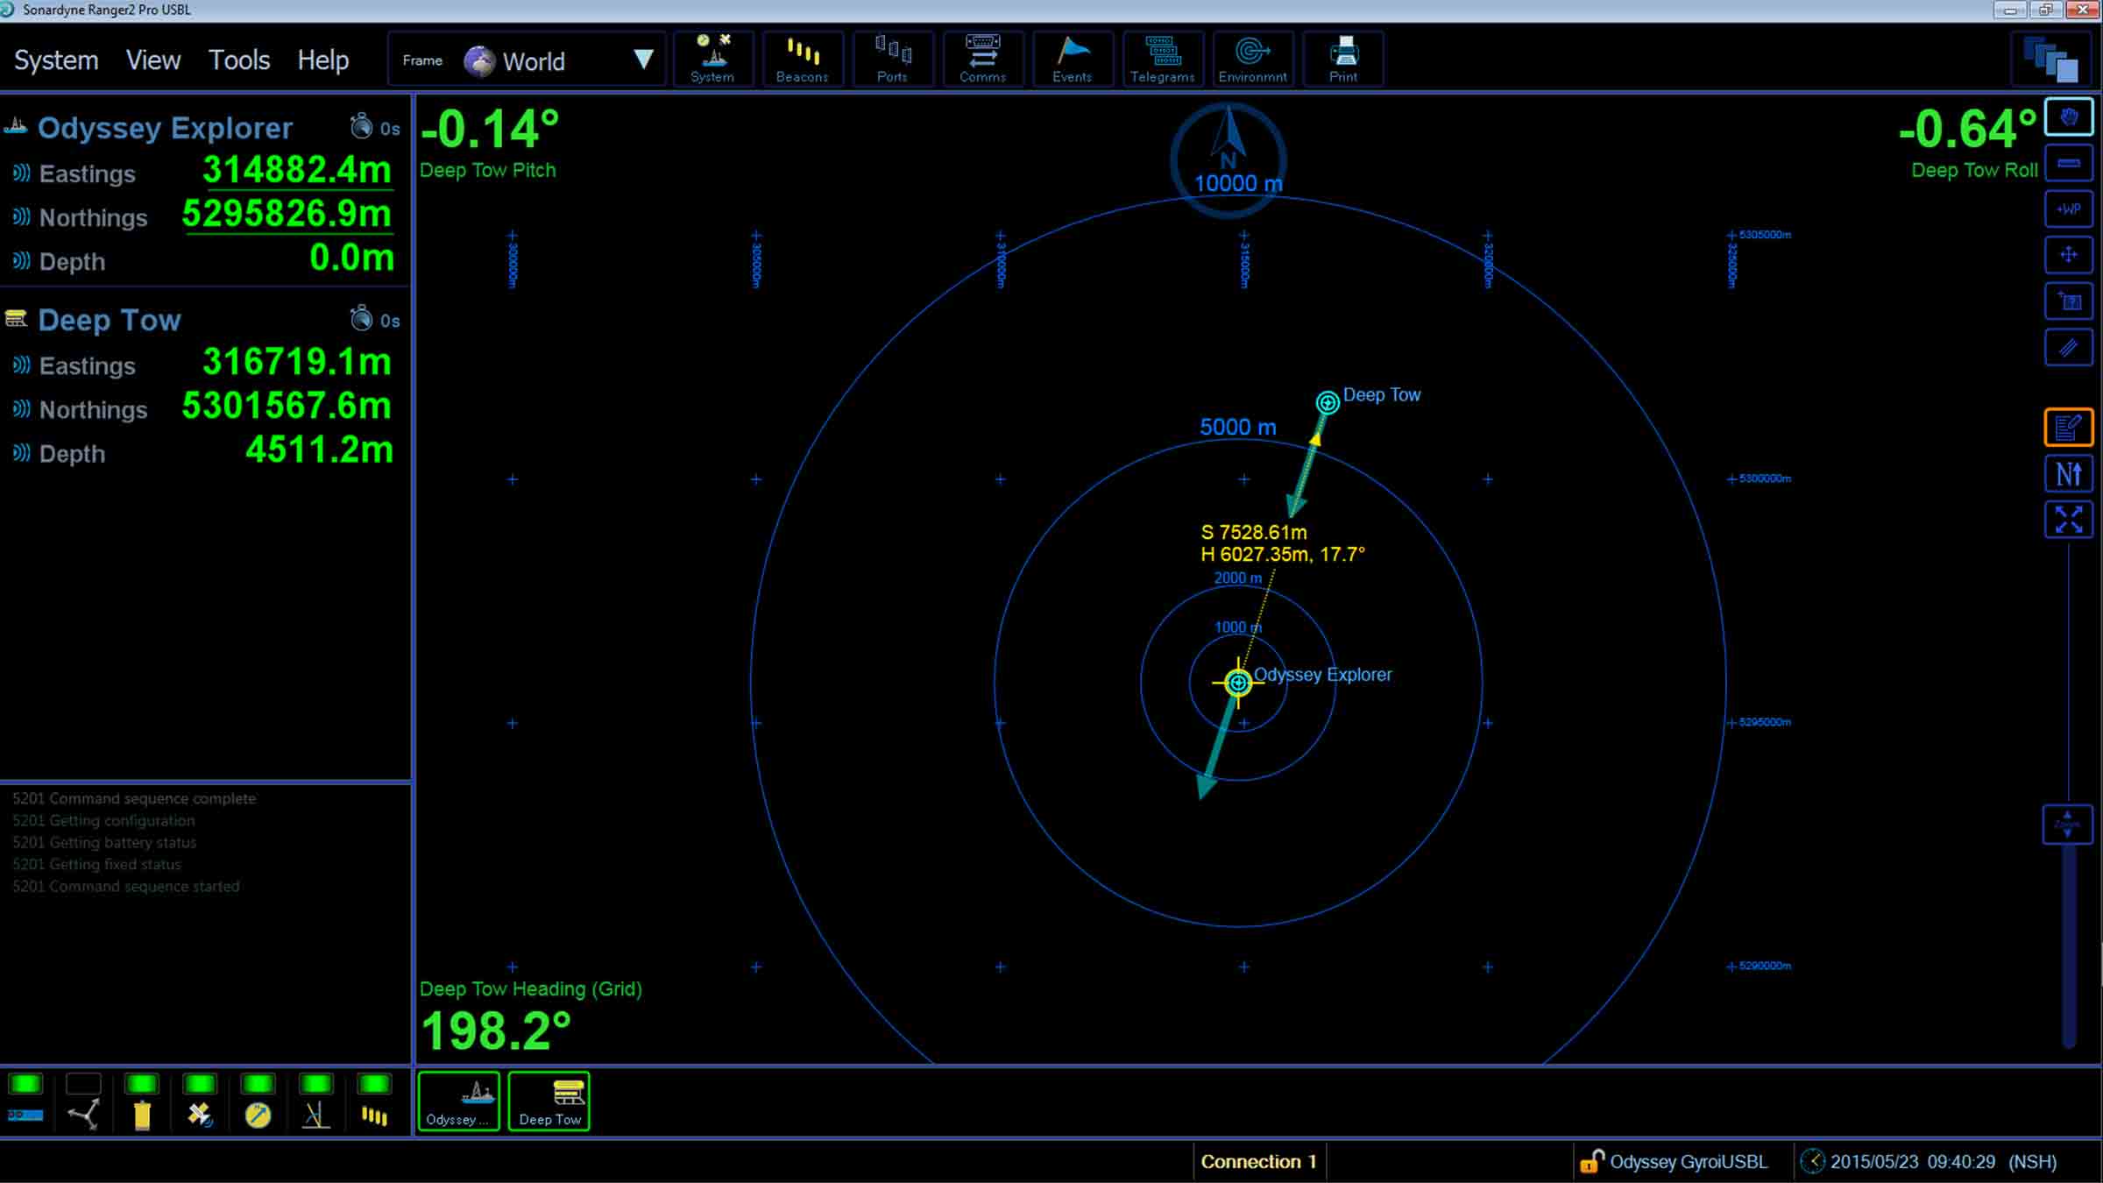Select the Odyssey vessel button at bottom

[459, 1102]
